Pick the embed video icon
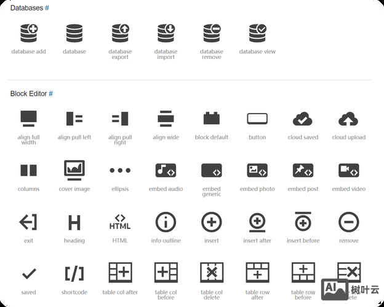The height and width of the screenshot is (307, 384). tap(349, 170)
